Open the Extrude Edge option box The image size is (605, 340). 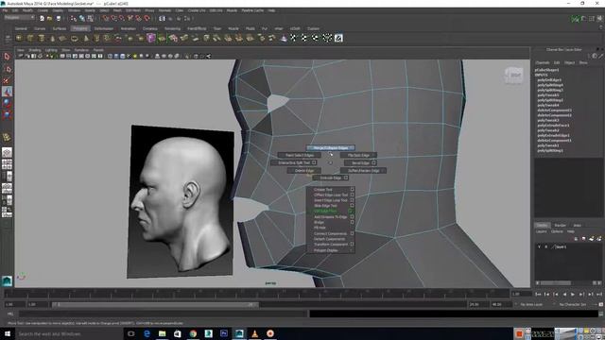pyautogui.click(x=346, y=178)
